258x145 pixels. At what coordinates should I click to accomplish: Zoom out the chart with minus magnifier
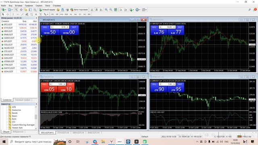[111, 10]
